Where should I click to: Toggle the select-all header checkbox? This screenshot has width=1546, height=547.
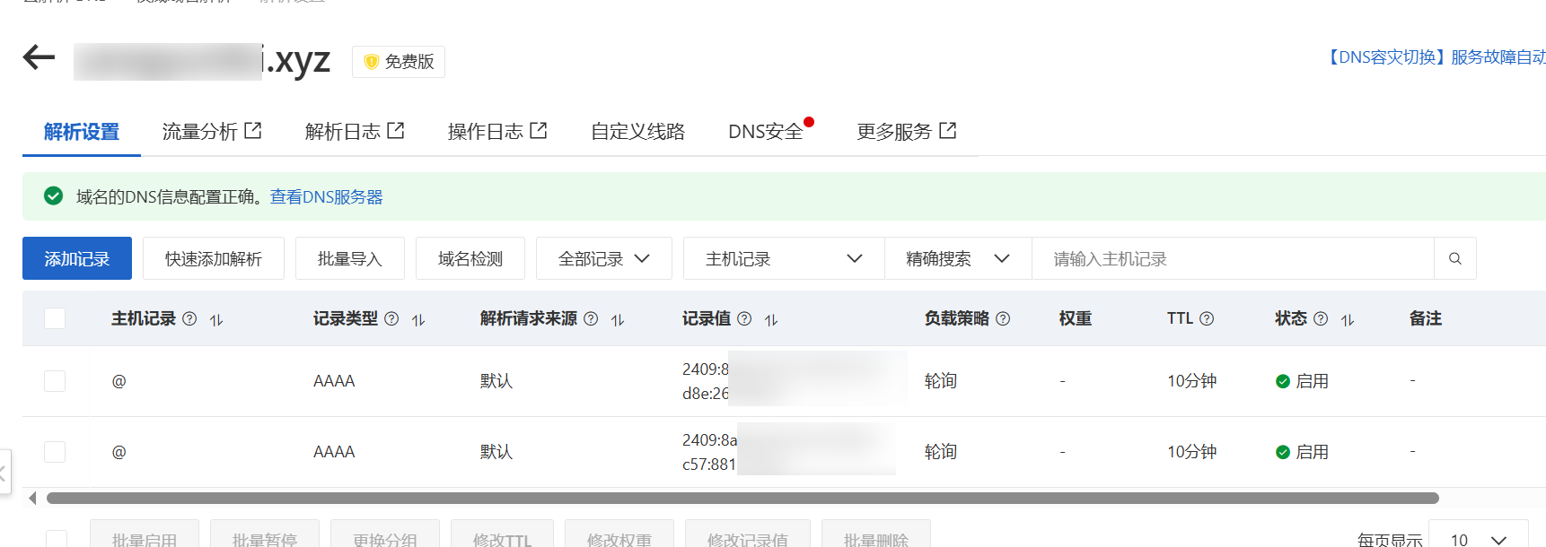pos(55,318)
